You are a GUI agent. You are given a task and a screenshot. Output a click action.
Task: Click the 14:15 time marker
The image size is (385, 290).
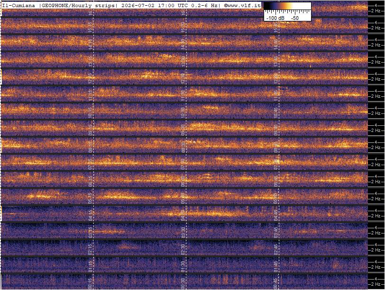coord(90,44)
